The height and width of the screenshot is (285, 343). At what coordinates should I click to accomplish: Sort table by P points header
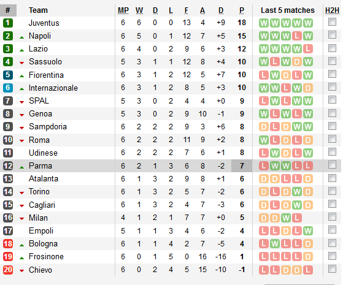(x=242, y=10)
